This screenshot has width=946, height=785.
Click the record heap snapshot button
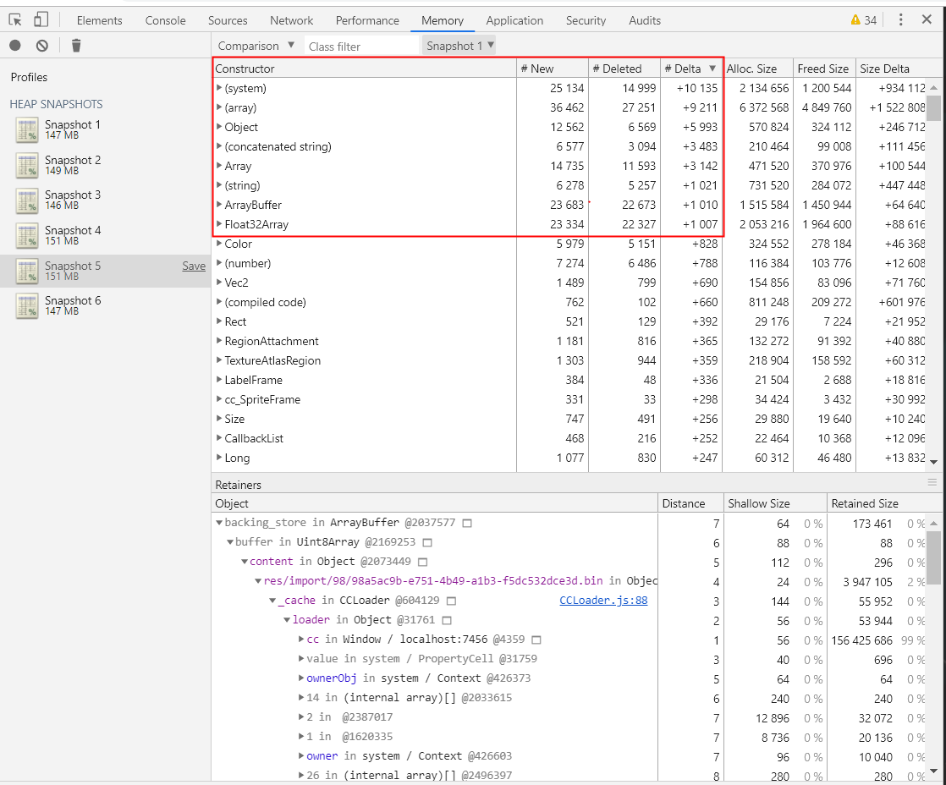(15, 45)
